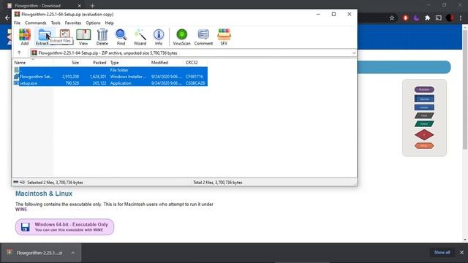Image resolution: width=468 pixels, height=263 pixels.
Task: Expand the download item chevron menu
Action: 73,253
